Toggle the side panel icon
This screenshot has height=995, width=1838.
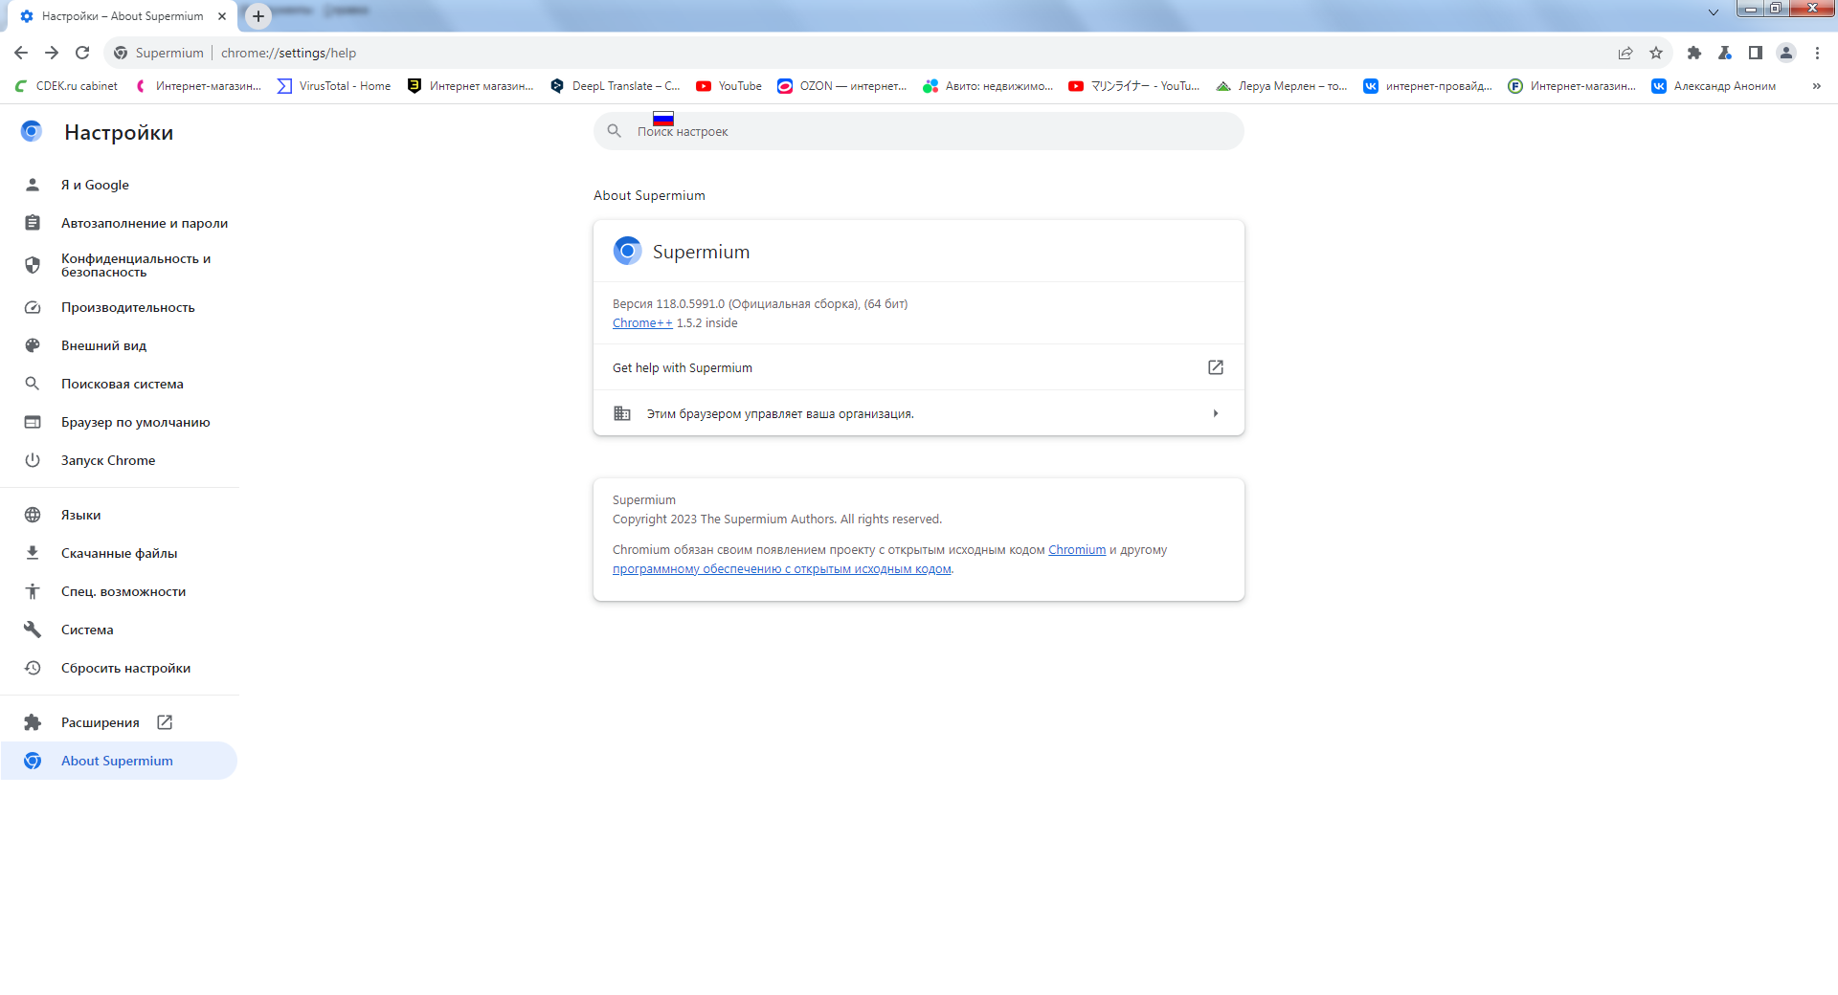(x=1756, y=53)
